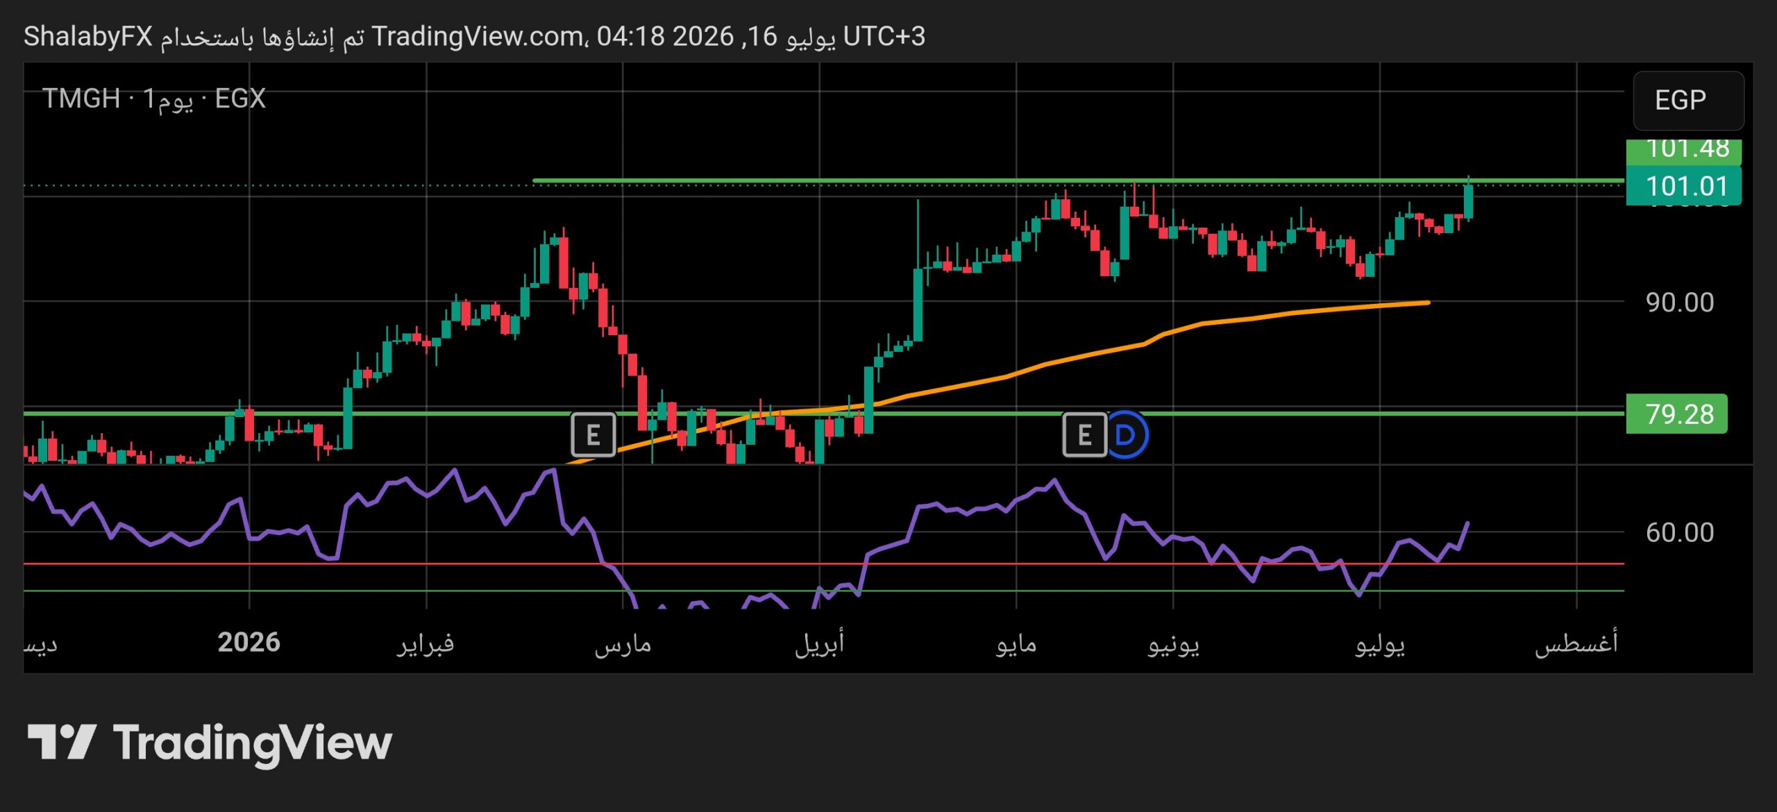Click the orange moving average line

pyautogui.click(x=1041, y=364)
